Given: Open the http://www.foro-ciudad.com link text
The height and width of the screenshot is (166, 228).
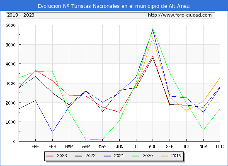Looking at the screenshot, I should click(x=180, y=15).
